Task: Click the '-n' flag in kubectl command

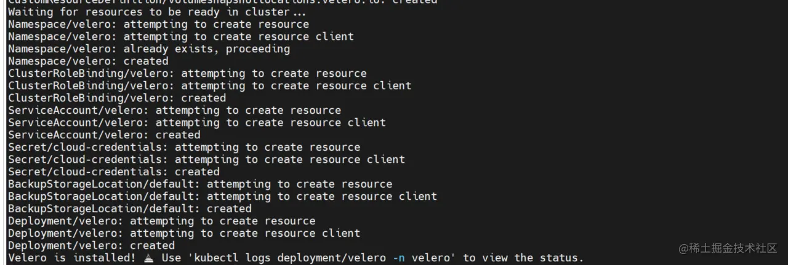Action: point(399,258)
